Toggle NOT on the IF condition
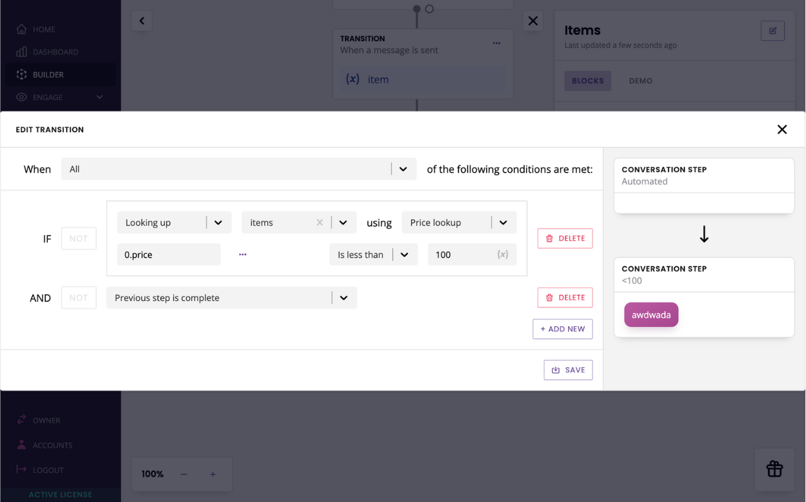Viewport: 806px width, 502px height. (x=79, y=239)
